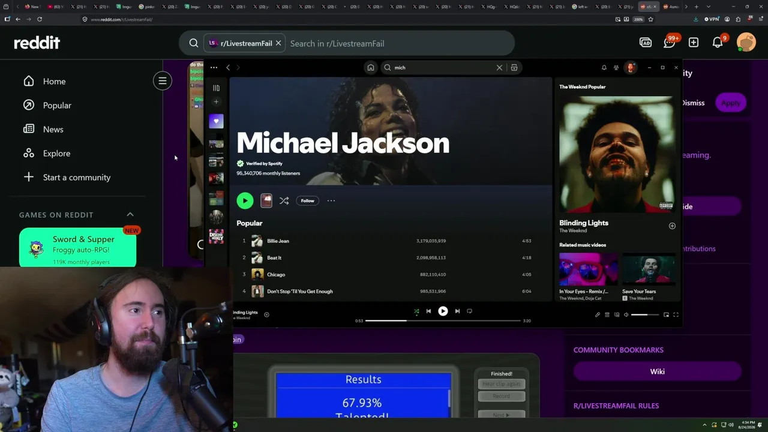Viewport: 768px width, 432px height.
Task: Open the In Your Eyes Remix video
Action: click(x=587, y=277)
